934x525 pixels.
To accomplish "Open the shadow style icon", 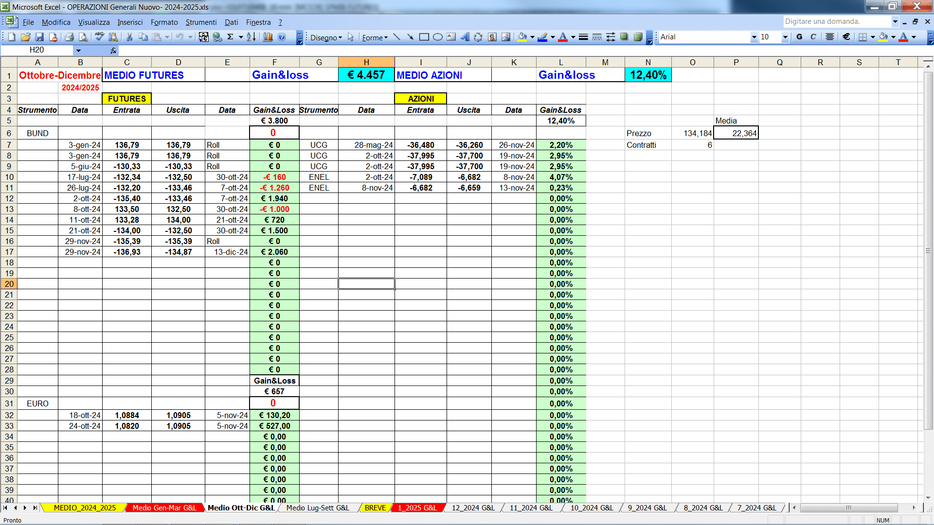I will [x=624, y=37].
